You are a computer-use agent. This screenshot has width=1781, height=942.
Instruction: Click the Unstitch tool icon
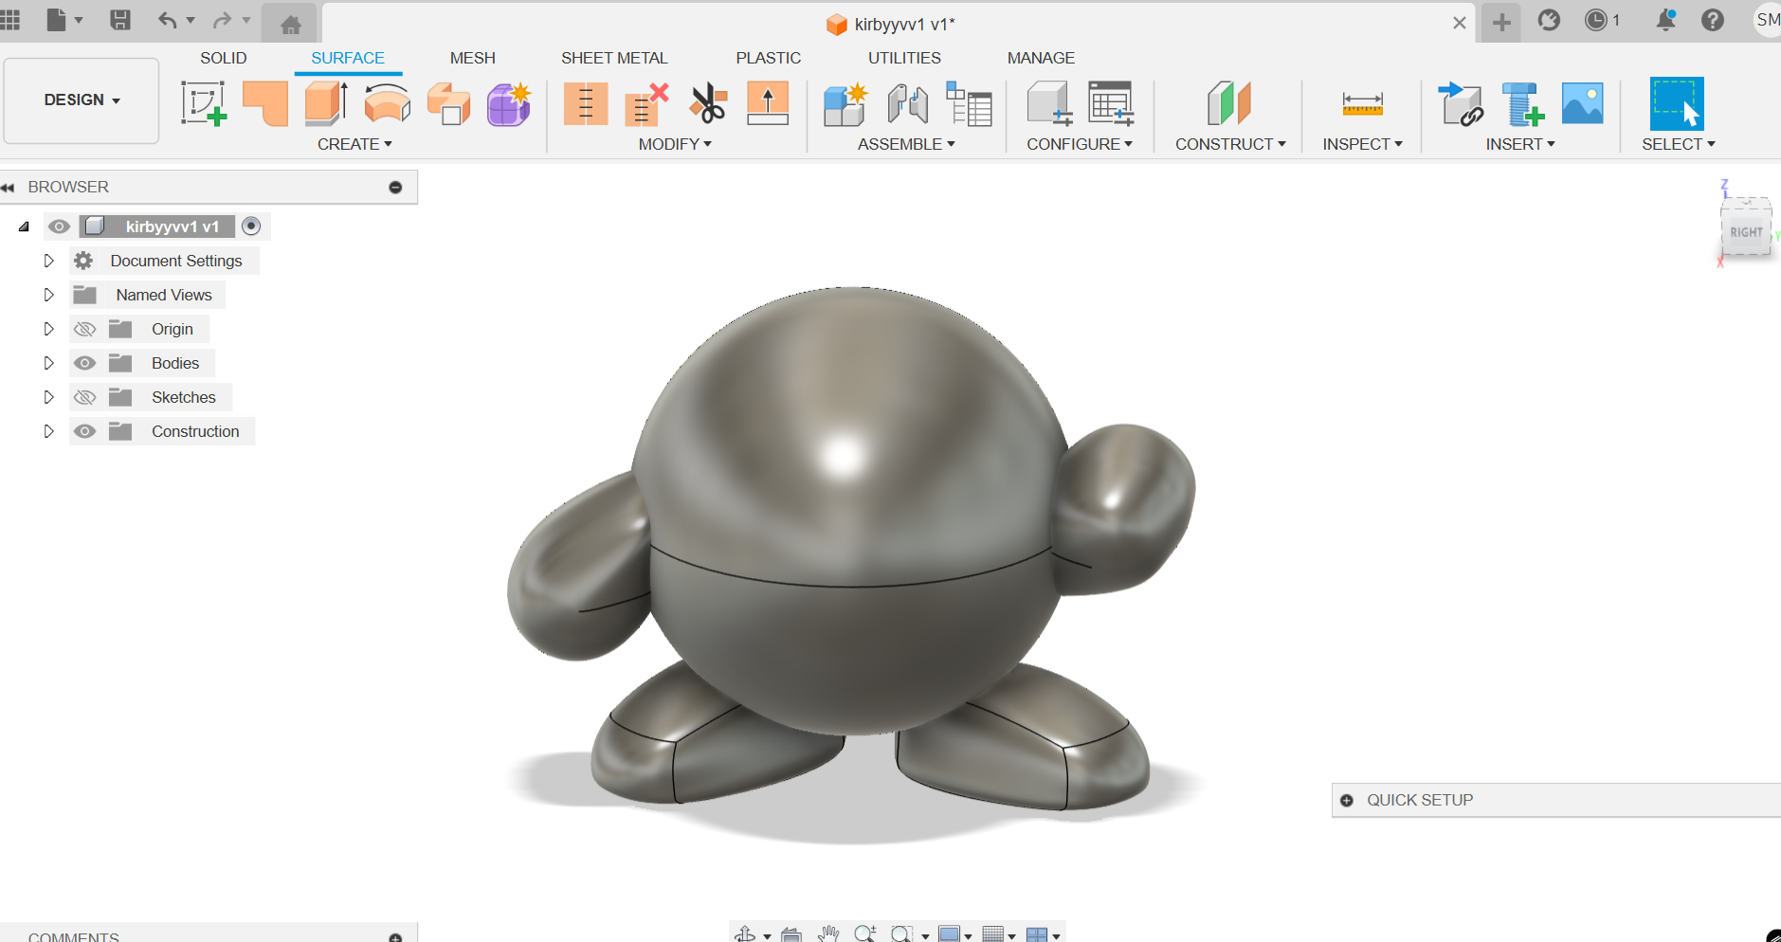pos(646,103)
